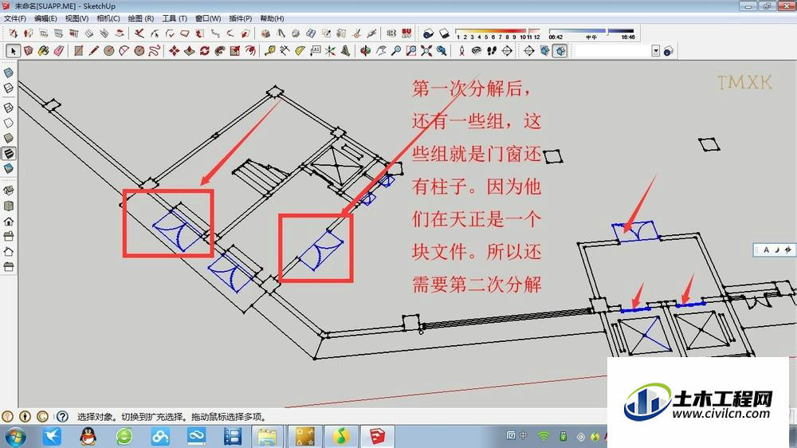Switch to Hidden Line style
The width and height of the screenshot is (797, 448).
[9, 123]
